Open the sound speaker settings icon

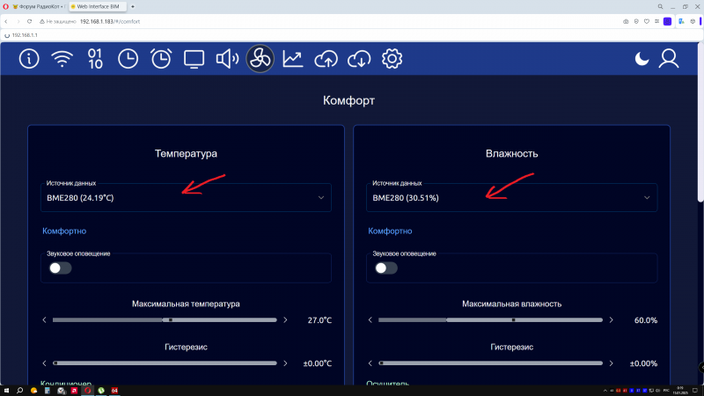click(x=227, y=59)
